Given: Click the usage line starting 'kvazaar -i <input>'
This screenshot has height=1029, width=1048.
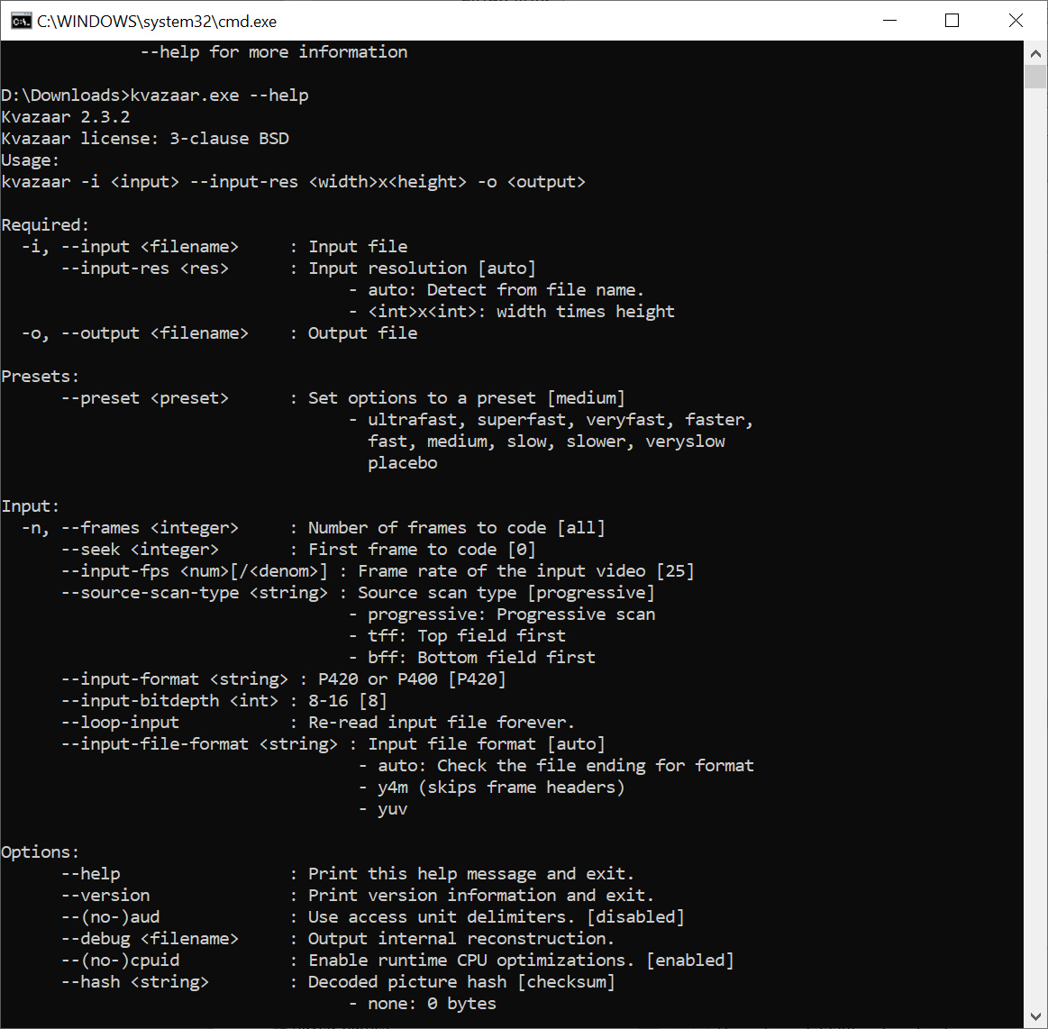Looking at the screenshot, I should pyautogui.click(x=294, y=182).
